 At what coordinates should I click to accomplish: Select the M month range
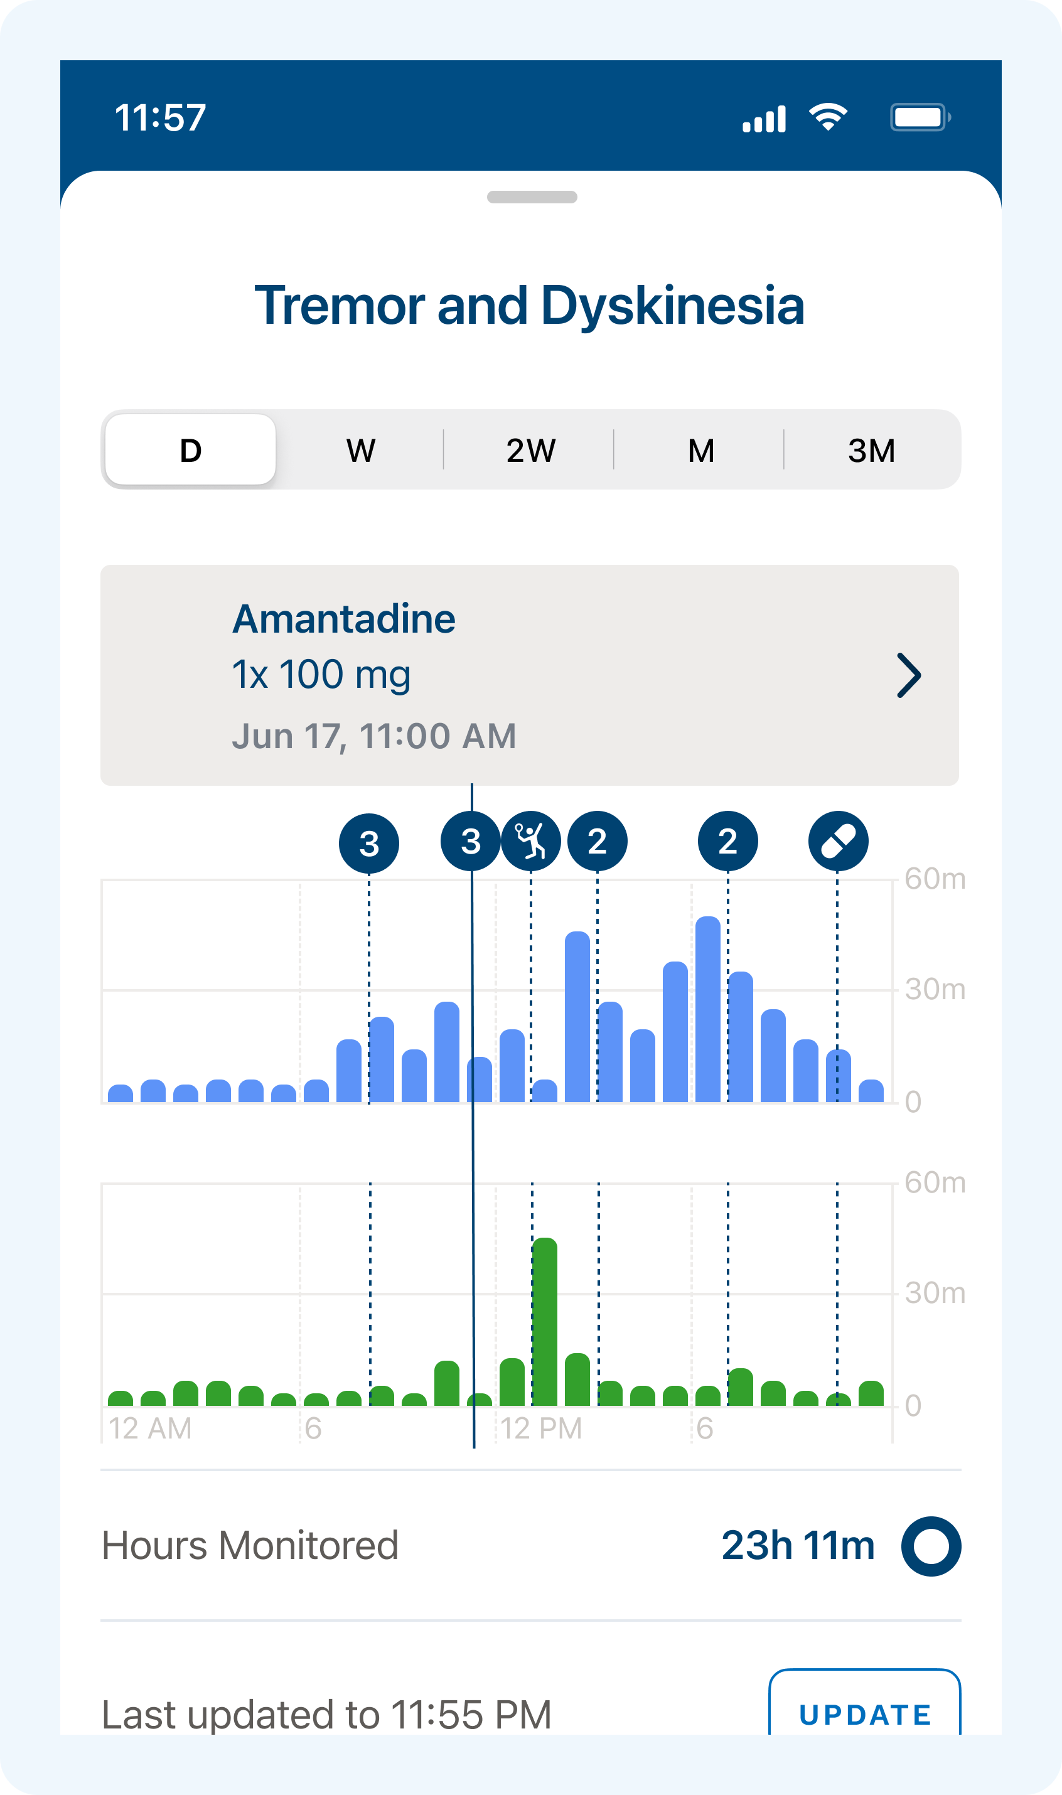pyautogui.click(x=700, y=450)
